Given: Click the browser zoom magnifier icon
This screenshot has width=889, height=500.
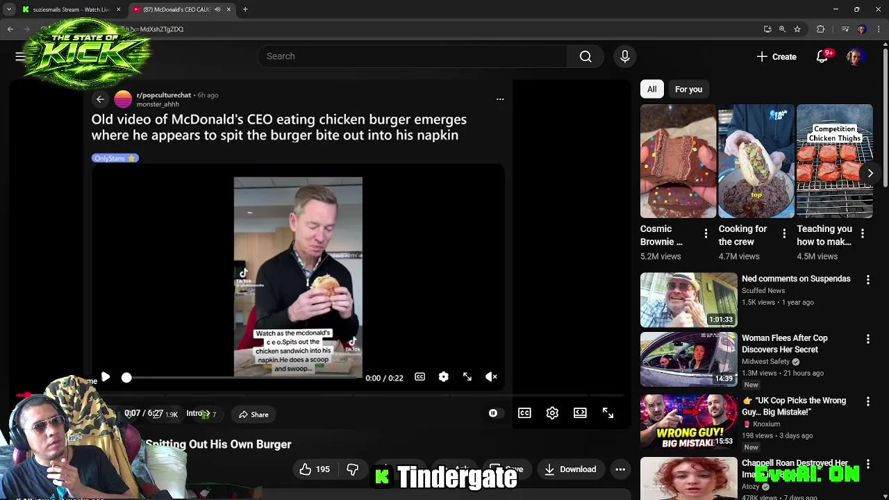Looking at the screenshot, I should pyautogui.click(x=782, y=29).
